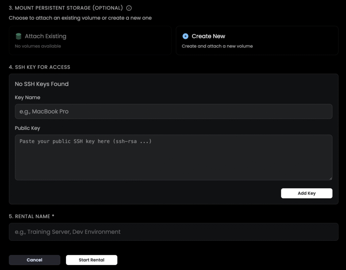Image resolution: width=346 pixels, height=270 pixels.
Task: Click the blue plus icon for Create New
Action: point(185,36)
